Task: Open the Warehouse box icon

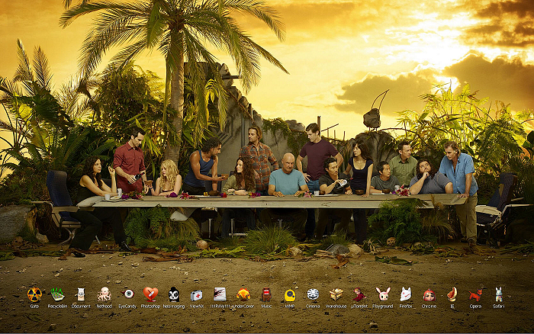Action: point(336,294)
